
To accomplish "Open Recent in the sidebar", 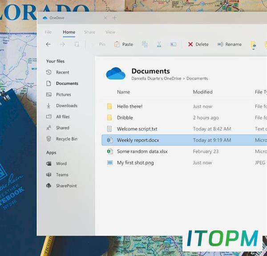I will coord(57,72).
